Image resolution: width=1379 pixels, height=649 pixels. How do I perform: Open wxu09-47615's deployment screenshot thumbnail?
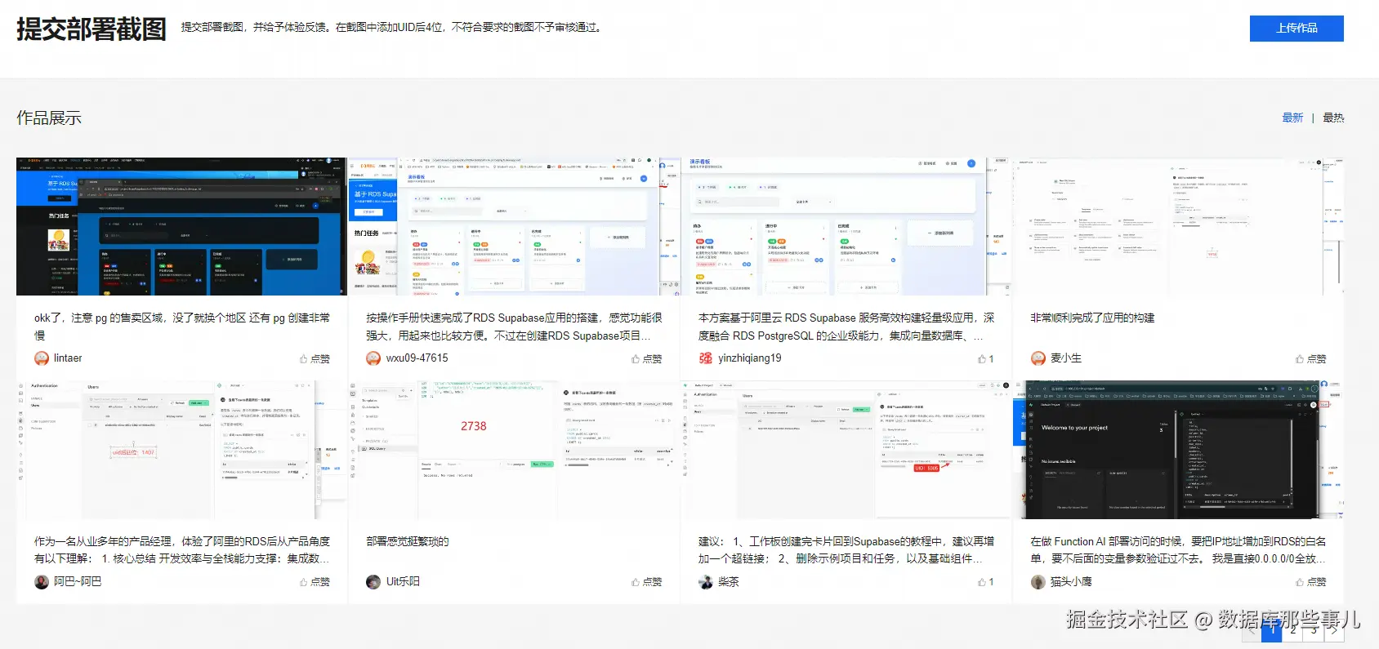[x=514, y=226]
